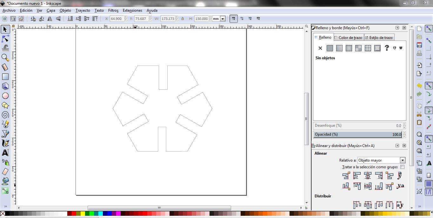This screenshot has height=218, width=433.
Task: Pick the red color swatch in palette
Action: (x=74, y=214)
